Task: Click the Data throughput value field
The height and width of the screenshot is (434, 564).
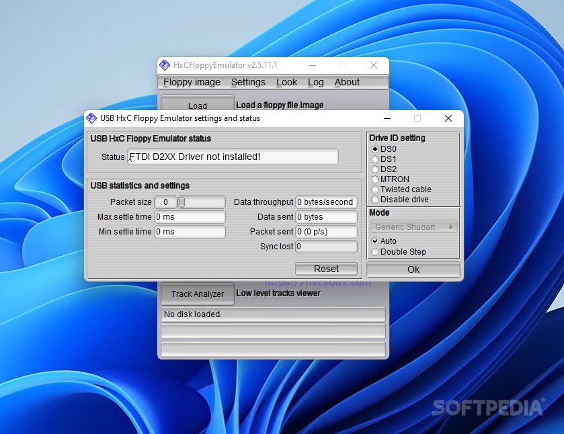Action: [x=326, y=202]
